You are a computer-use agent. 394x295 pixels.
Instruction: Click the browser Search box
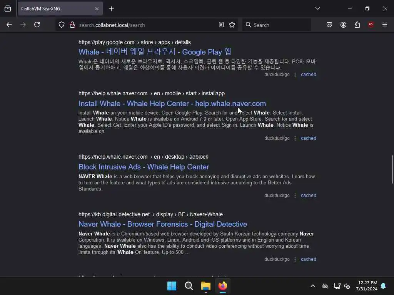276,25
